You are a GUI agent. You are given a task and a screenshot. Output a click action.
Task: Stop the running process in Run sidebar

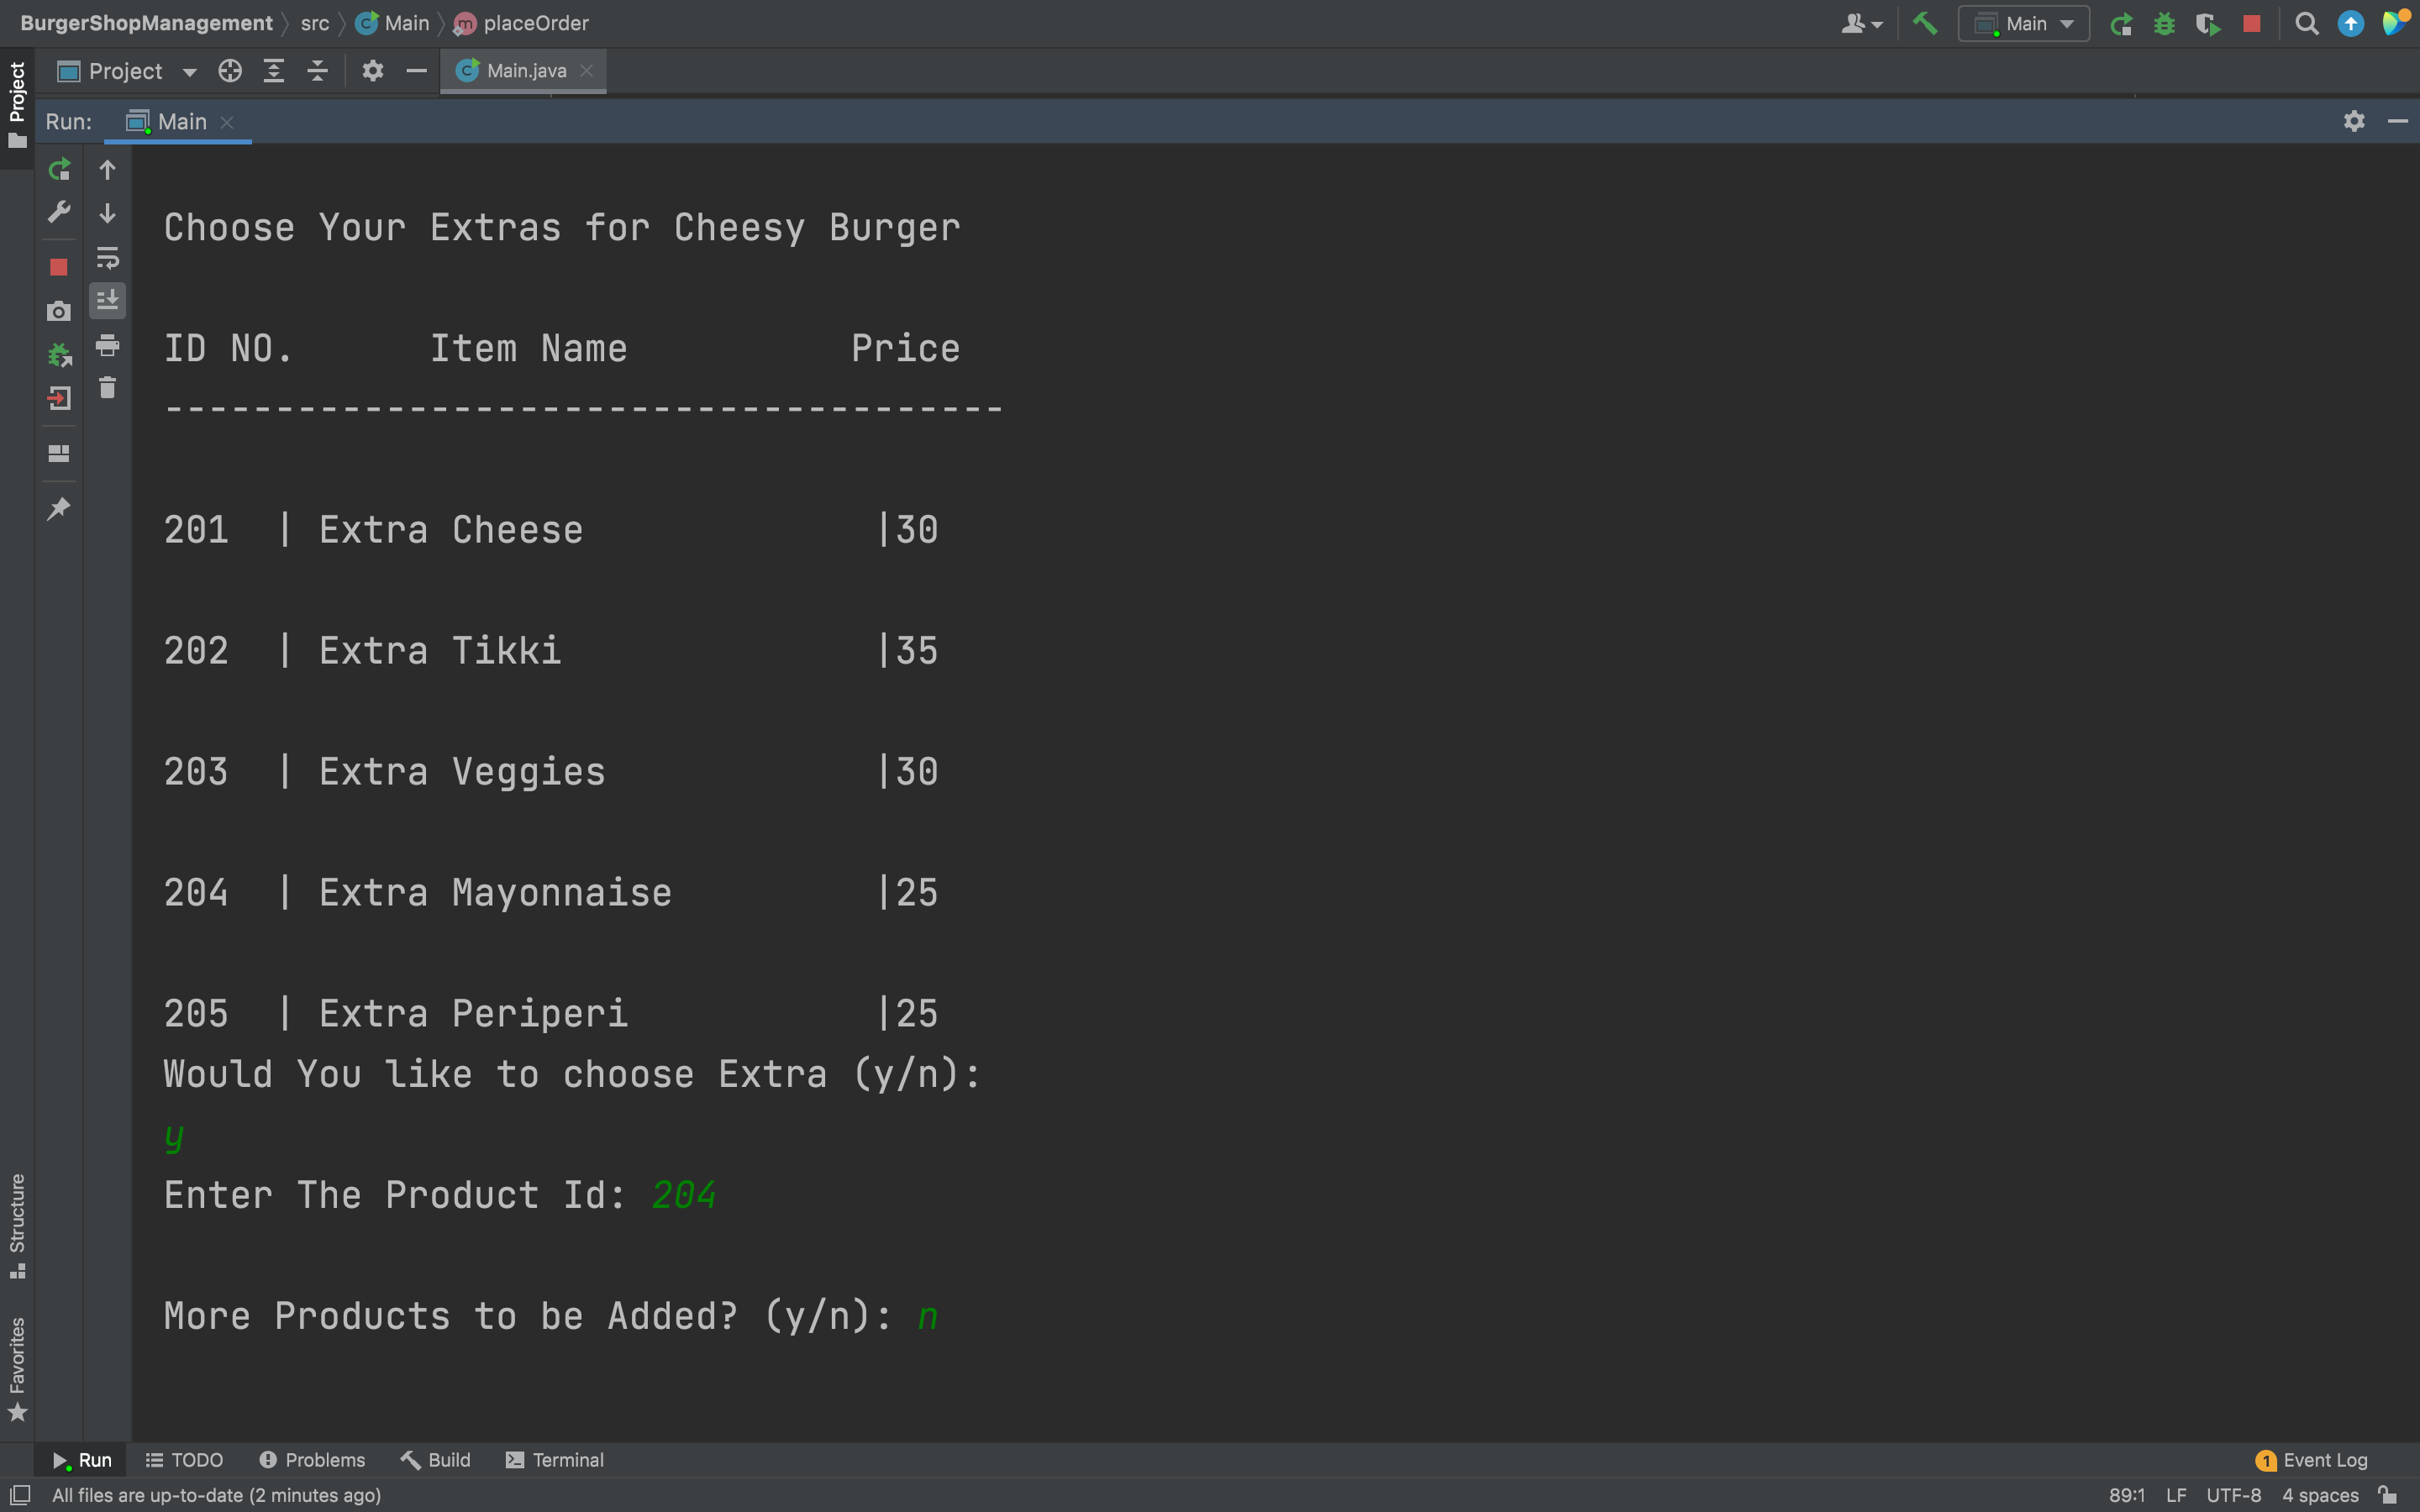[x=59, y=267]
